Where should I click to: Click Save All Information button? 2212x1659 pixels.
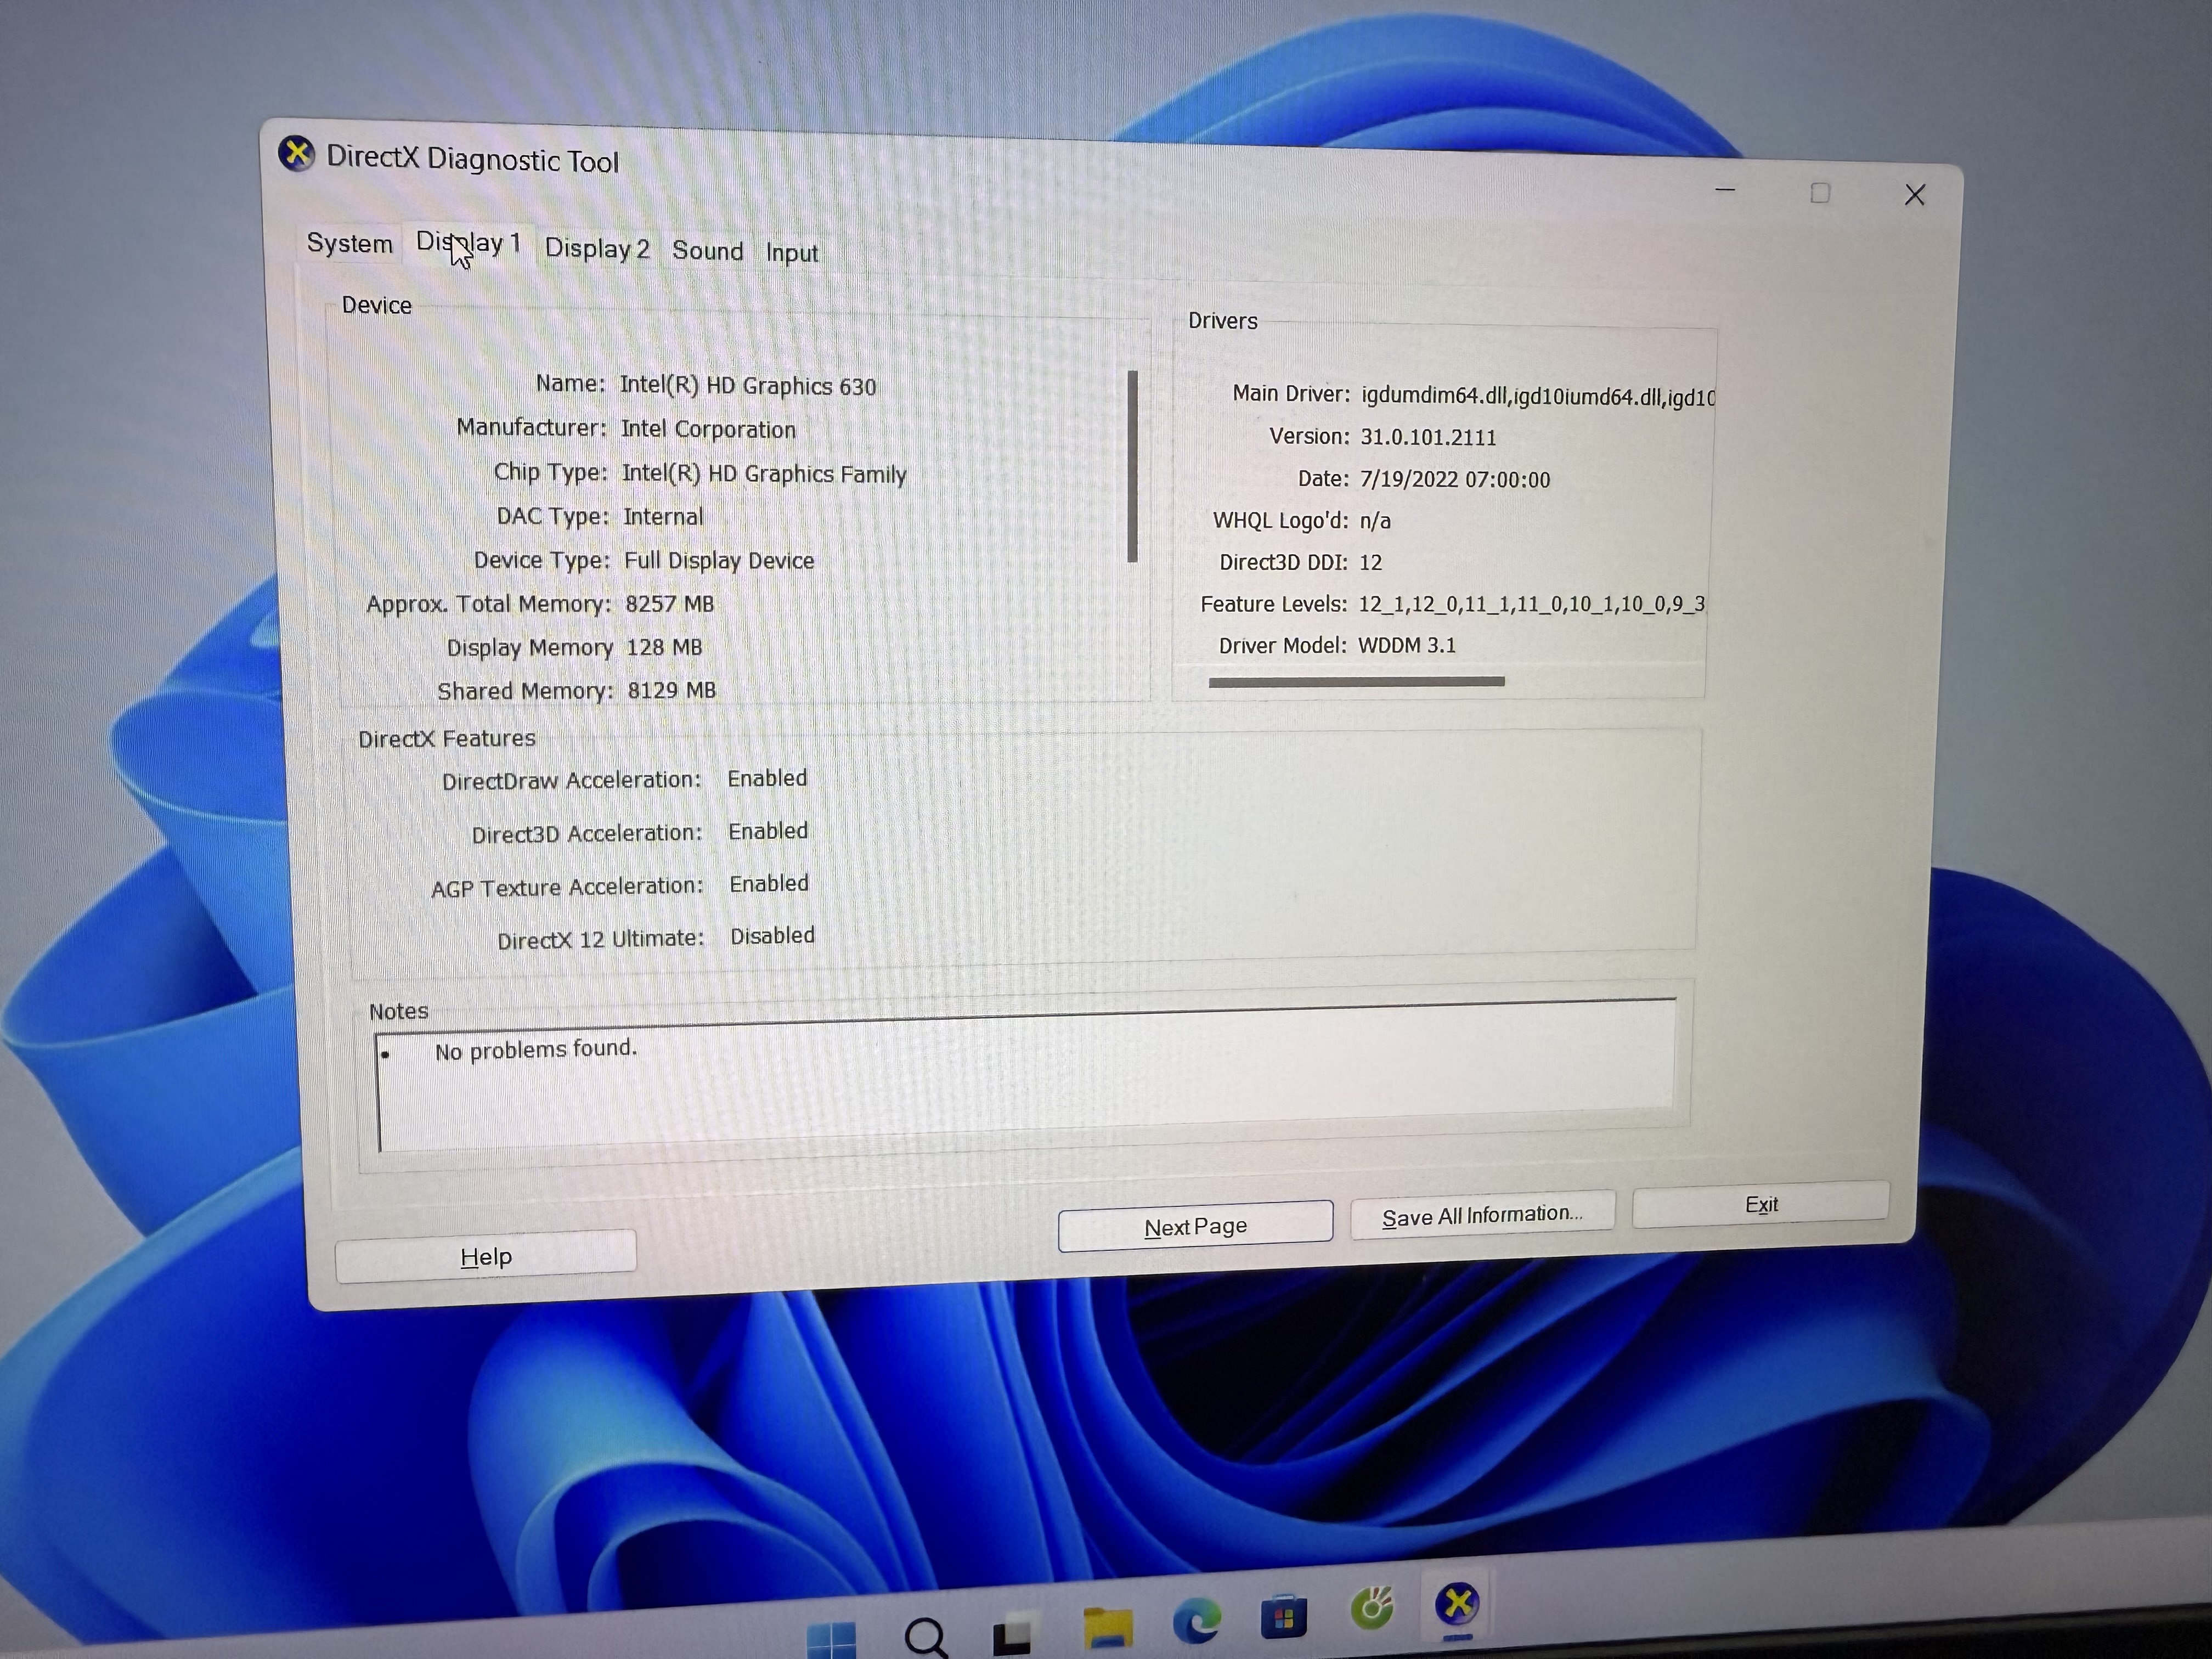1482,1215
